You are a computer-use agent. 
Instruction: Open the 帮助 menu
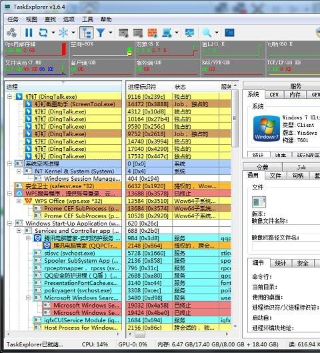tap(106, 19)
